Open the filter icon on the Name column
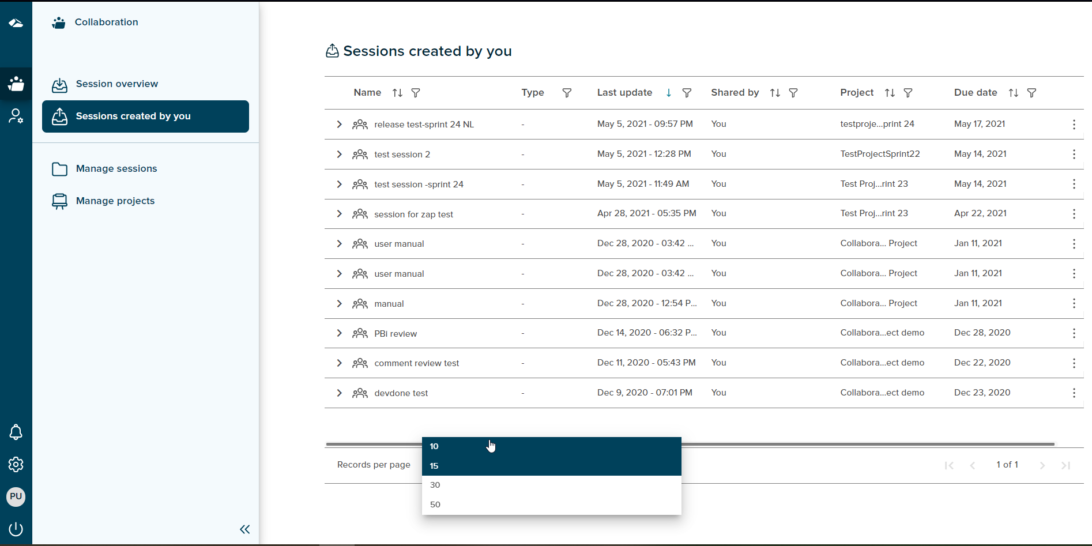 pos(416,92)
